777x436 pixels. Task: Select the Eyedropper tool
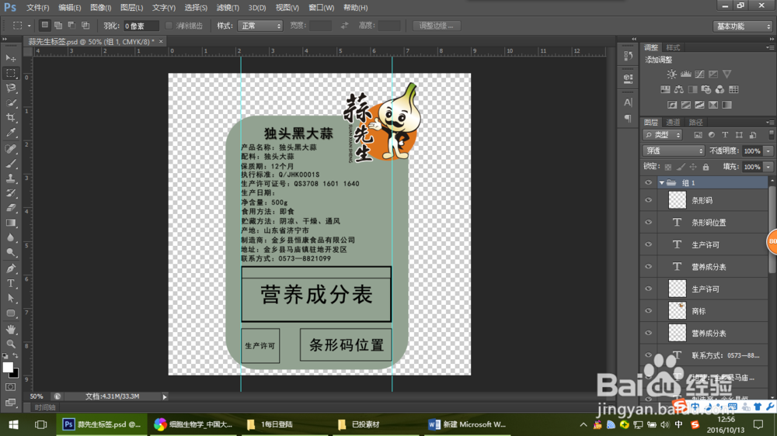coord(10,133)
